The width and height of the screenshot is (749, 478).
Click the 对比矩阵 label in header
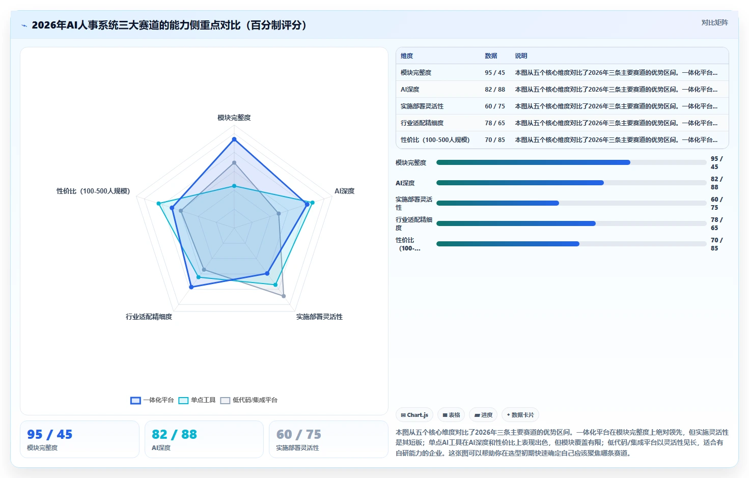coord(714,22)
